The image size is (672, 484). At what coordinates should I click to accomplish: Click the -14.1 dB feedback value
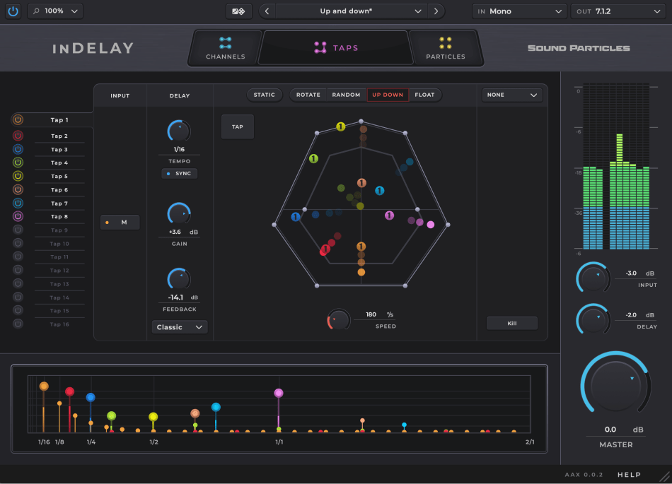pos(175,297)
